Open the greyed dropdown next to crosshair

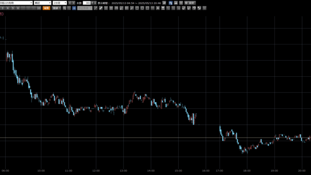(85, 8)
